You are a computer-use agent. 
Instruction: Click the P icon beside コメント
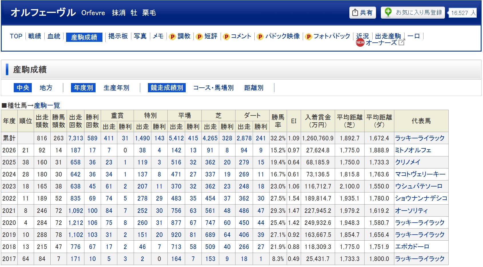(x=226, y=37)
